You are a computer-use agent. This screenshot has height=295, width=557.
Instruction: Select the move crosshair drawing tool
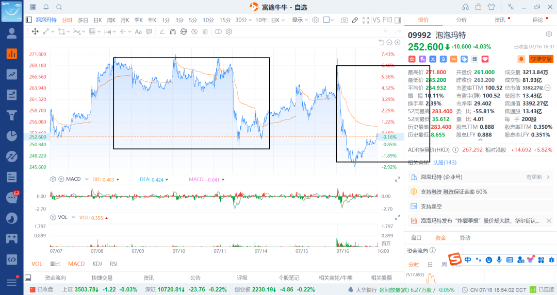pos(35,31)
